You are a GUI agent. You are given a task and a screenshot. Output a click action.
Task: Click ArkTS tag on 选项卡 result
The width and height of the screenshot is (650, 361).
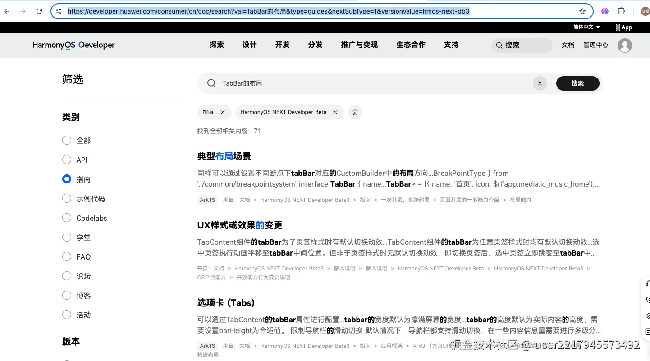207,346
